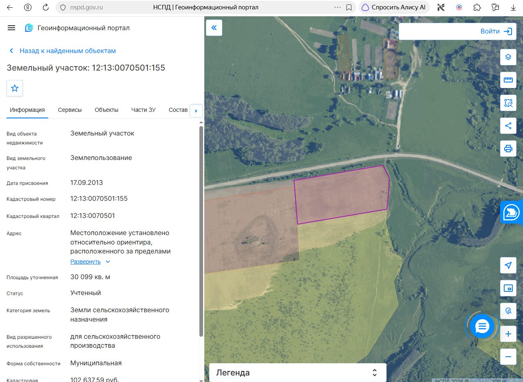
Task: Open the address bar three-dots menu
Action: (337, 7)
